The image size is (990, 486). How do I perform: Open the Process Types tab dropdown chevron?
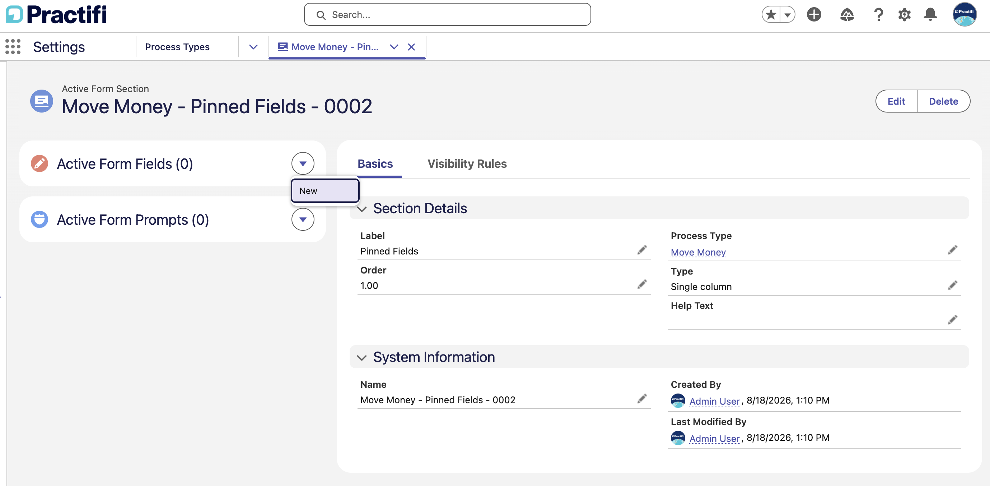point(253,47)
